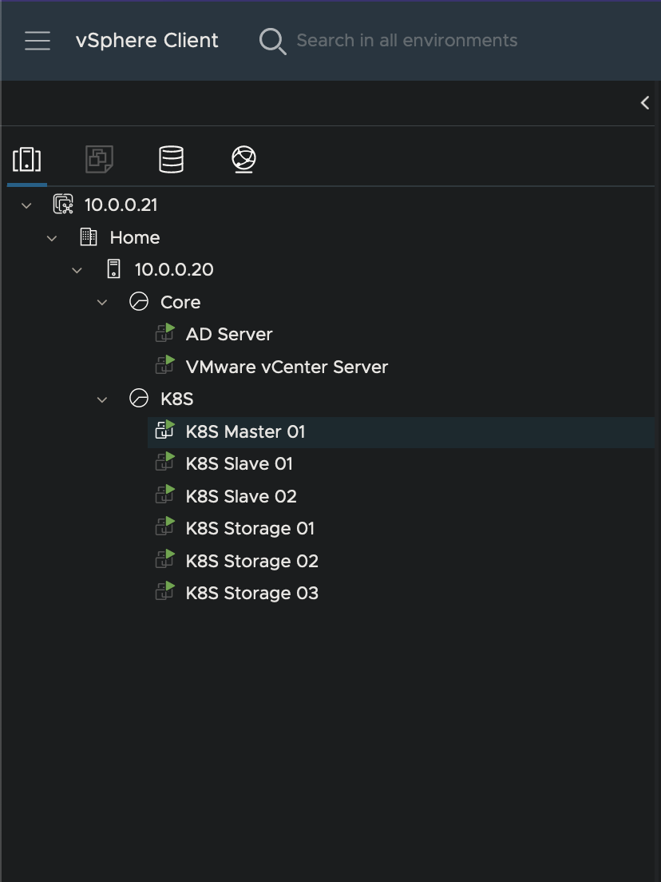Click the VM icon beside AD Server
The image size is (661, 882).
pyautogui.click(x=164, y=333)
